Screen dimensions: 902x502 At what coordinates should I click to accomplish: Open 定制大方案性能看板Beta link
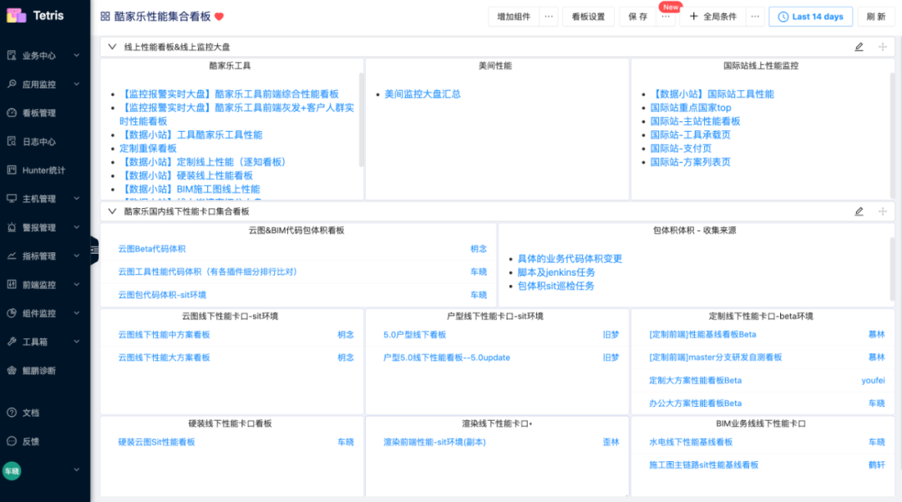(695, 380)
